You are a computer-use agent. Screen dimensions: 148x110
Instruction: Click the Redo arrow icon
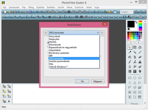pyautogui.click(x=42, y=12)
